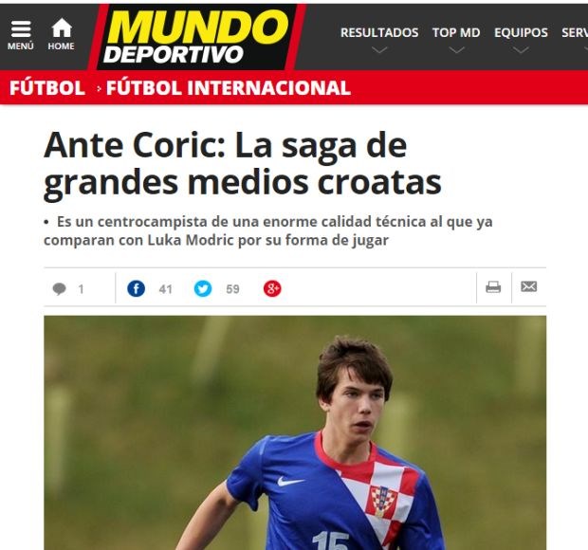
Task: Go to HOME via house icon
Action: pyautogui.click(x=61, y=34)
